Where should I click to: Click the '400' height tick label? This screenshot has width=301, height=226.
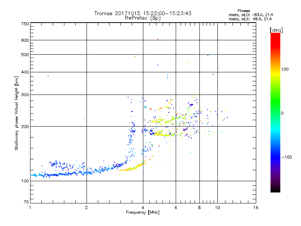(25, 72)
